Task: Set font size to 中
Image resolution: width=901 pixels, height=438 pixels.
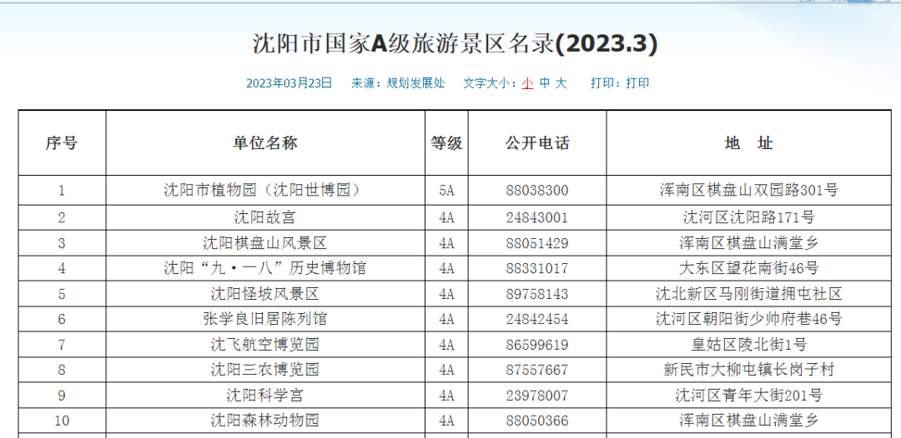Action: coord(545,83)
